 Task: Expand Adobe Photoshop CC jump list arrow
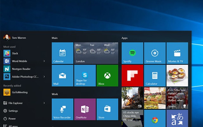click(x=44, y=77)
